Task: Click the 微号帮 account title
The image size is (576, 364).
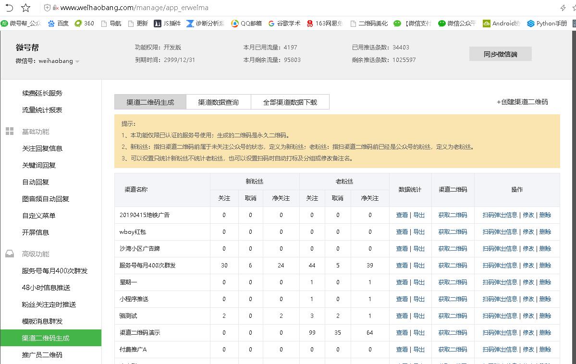Action: point(27,48)
